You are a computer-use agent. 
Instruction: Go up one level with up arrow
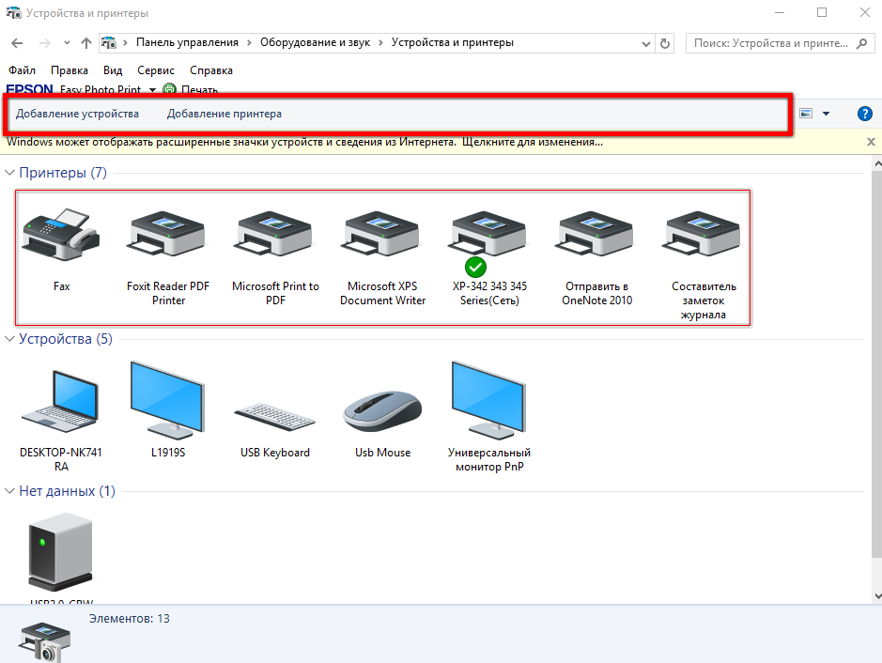tap(86, 43)
